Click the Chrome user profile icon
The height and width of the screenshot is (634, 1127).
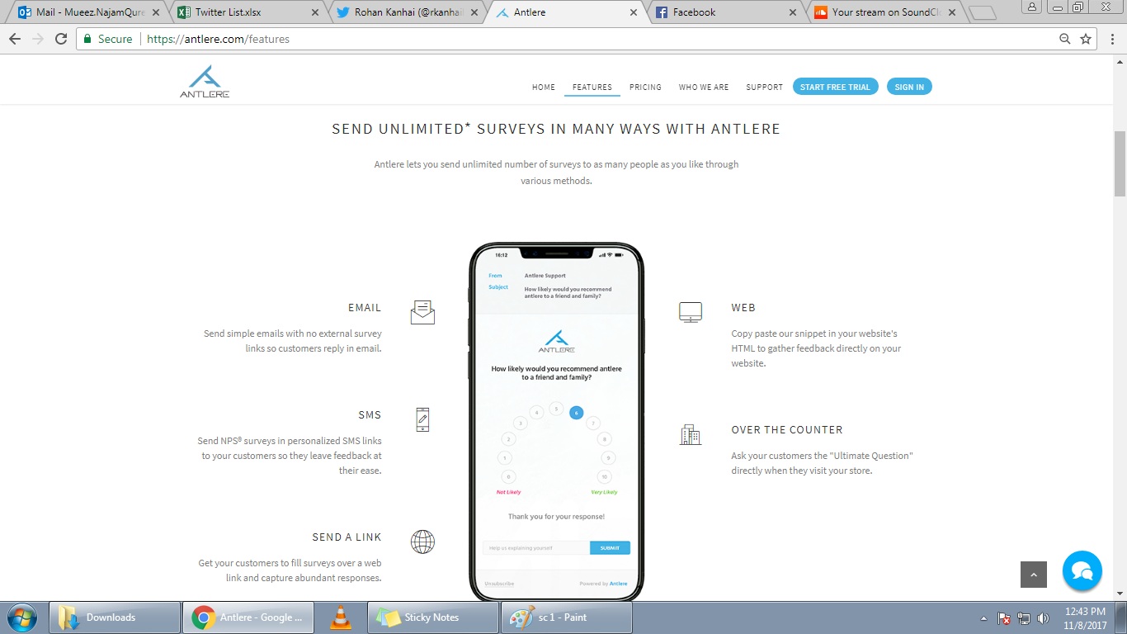[x=1032, y=7]
